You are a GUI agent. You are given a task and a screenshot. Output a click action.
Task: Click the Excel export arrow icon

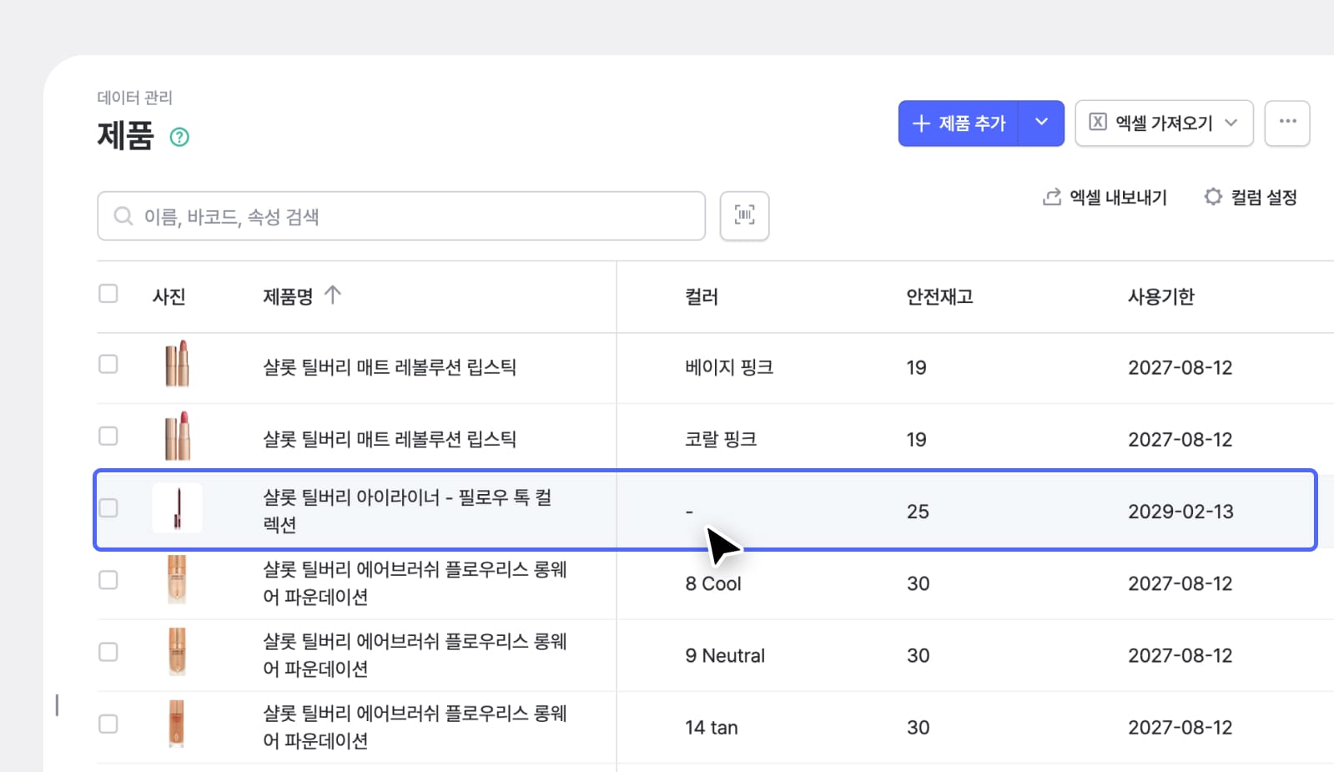click(1052, 197)
